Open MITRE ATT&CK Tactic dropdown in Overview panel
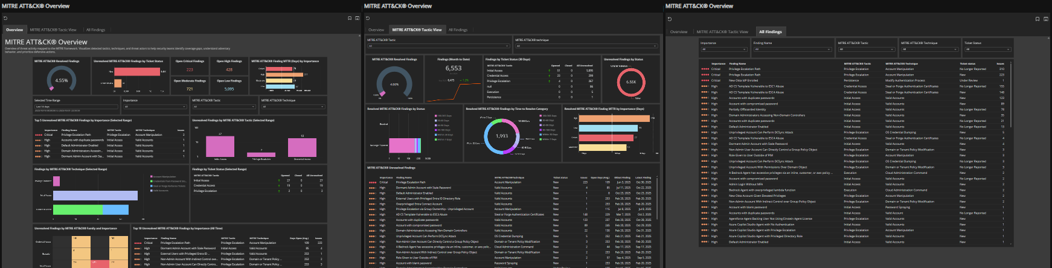The width and height of the screenshot is (1052, 268). (224, 107)
